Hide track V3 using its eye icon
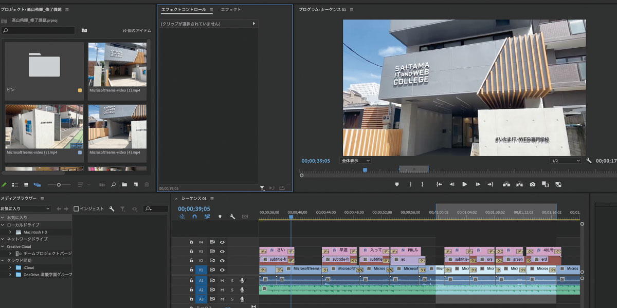The image size is (617, 308). pos(223,252)
